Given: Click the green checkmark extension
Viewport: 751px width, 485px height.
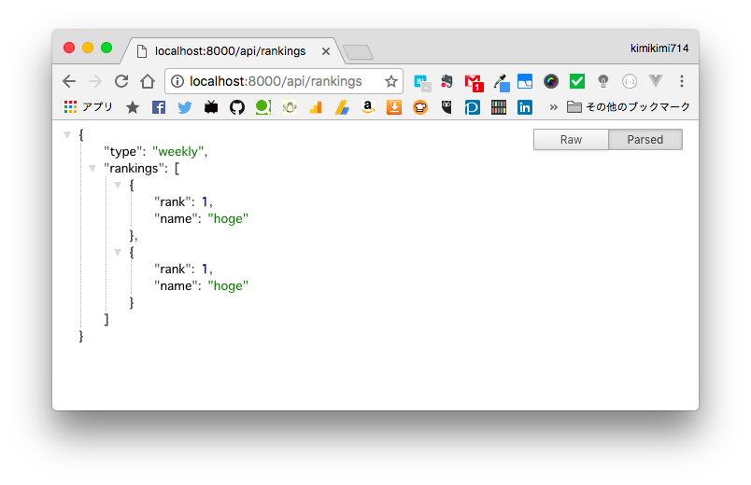Looking at the screenshot, I should tap(577, 81).
